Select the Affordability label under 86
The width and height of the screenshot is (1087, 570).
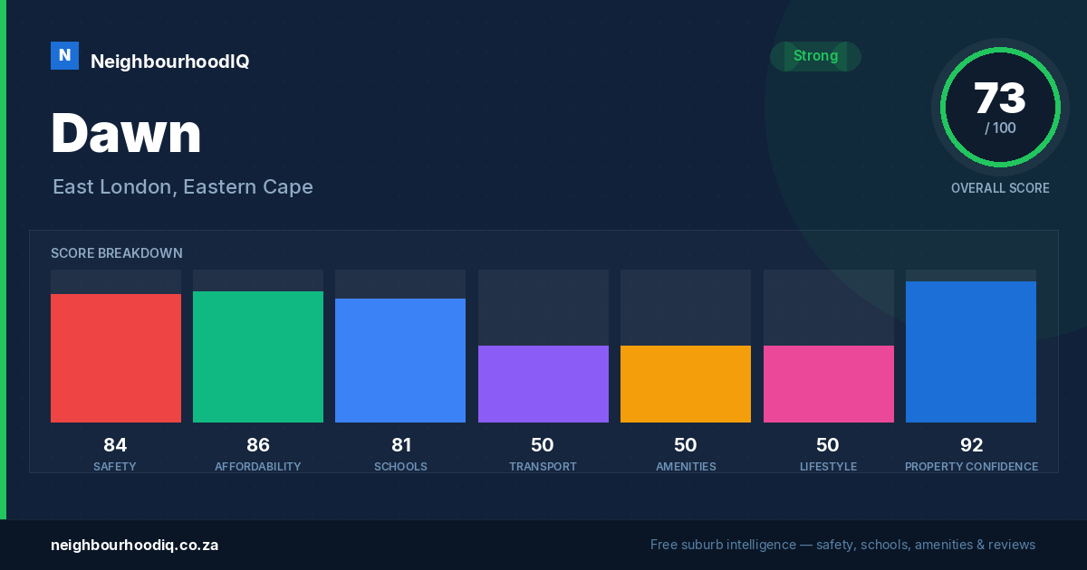pyautogui.click(x=258, y=467)
